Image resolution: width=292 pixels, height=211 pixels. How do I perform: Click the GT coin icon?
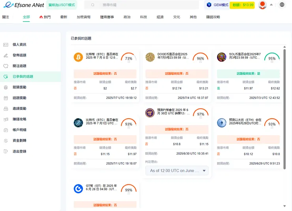(79, 189)
